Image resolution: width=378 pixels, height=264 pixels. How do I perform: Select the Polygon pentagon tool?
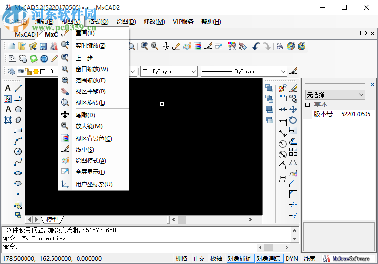click(18, 109)
